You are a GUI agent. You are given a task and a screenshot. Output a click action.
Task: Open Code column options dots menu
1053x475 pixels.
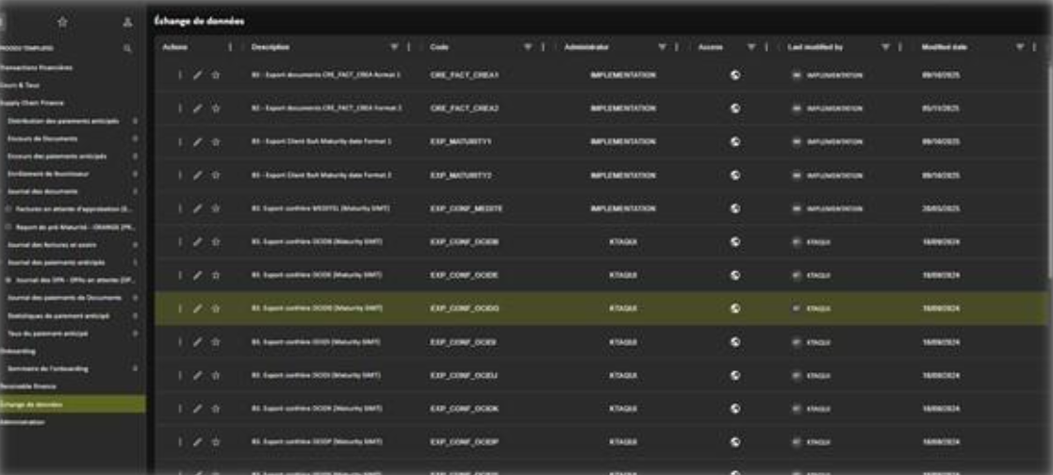(543, 47)
